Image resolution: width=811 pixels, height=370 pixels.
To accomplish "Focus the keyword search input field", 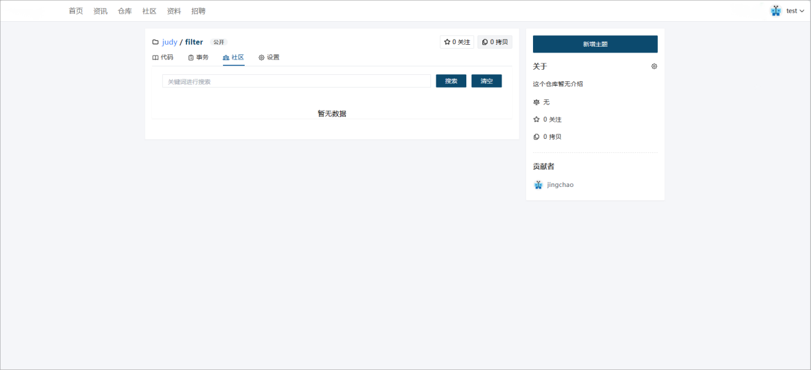I will [x=296, y=81].
